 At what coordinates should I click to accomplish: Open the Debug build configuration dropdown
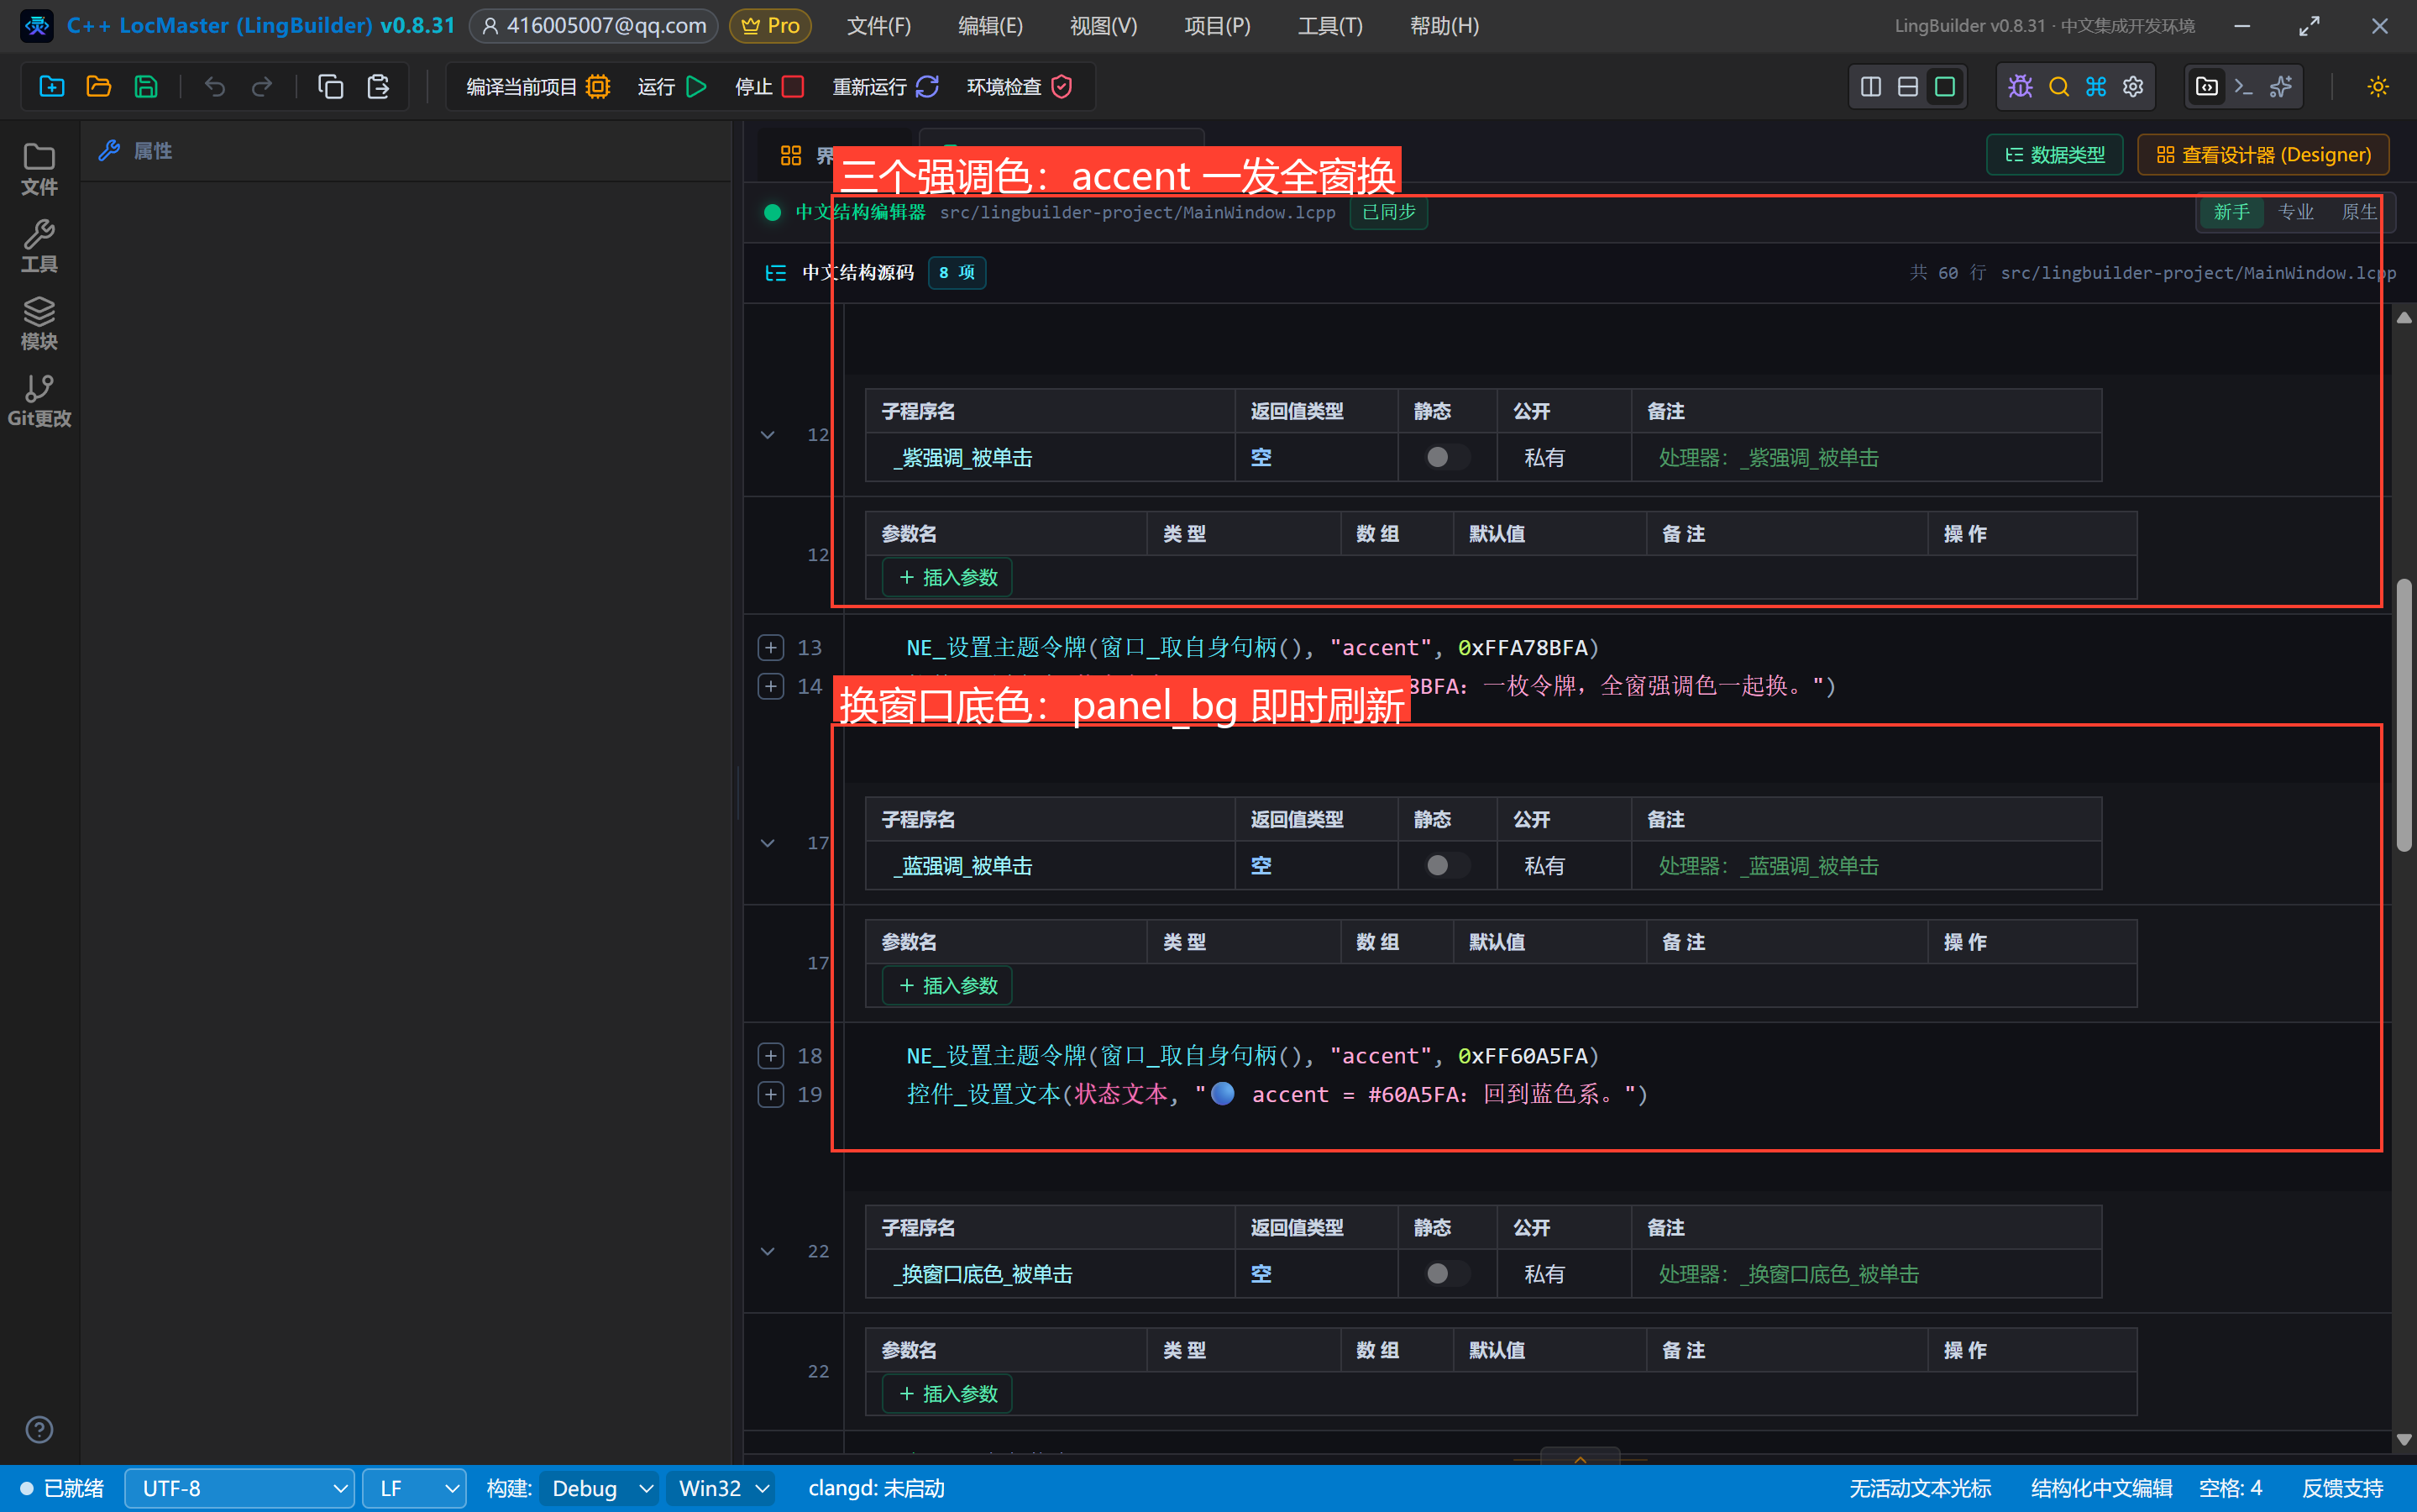(x=600, y=1488)
